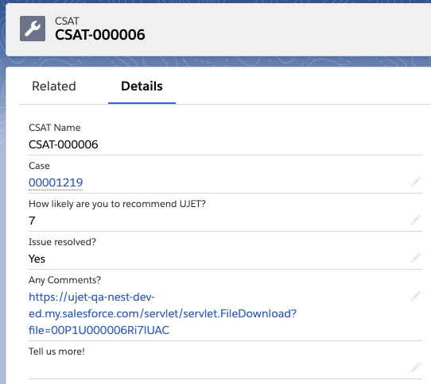
Task: Click the Issue resolved? field label
Action: [x=62, y=242]
